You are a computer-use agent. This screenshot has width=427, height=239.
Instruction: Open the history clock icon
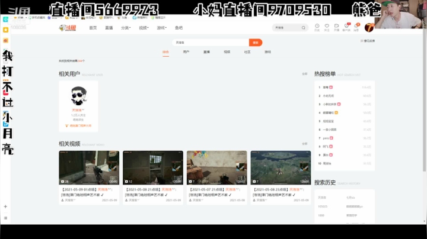point(317,27)
